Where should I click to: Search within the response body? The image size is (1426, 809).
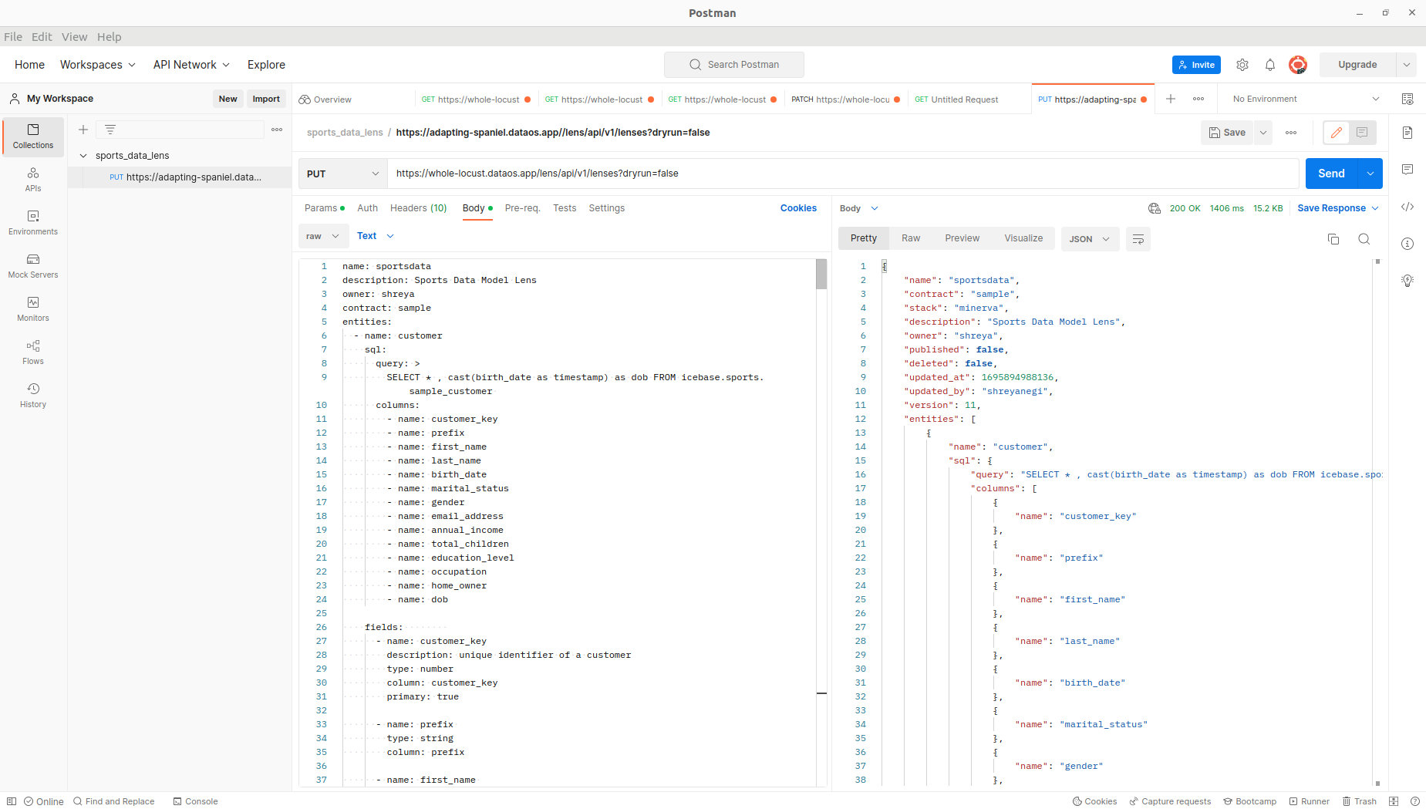[x=1364, y=239]
